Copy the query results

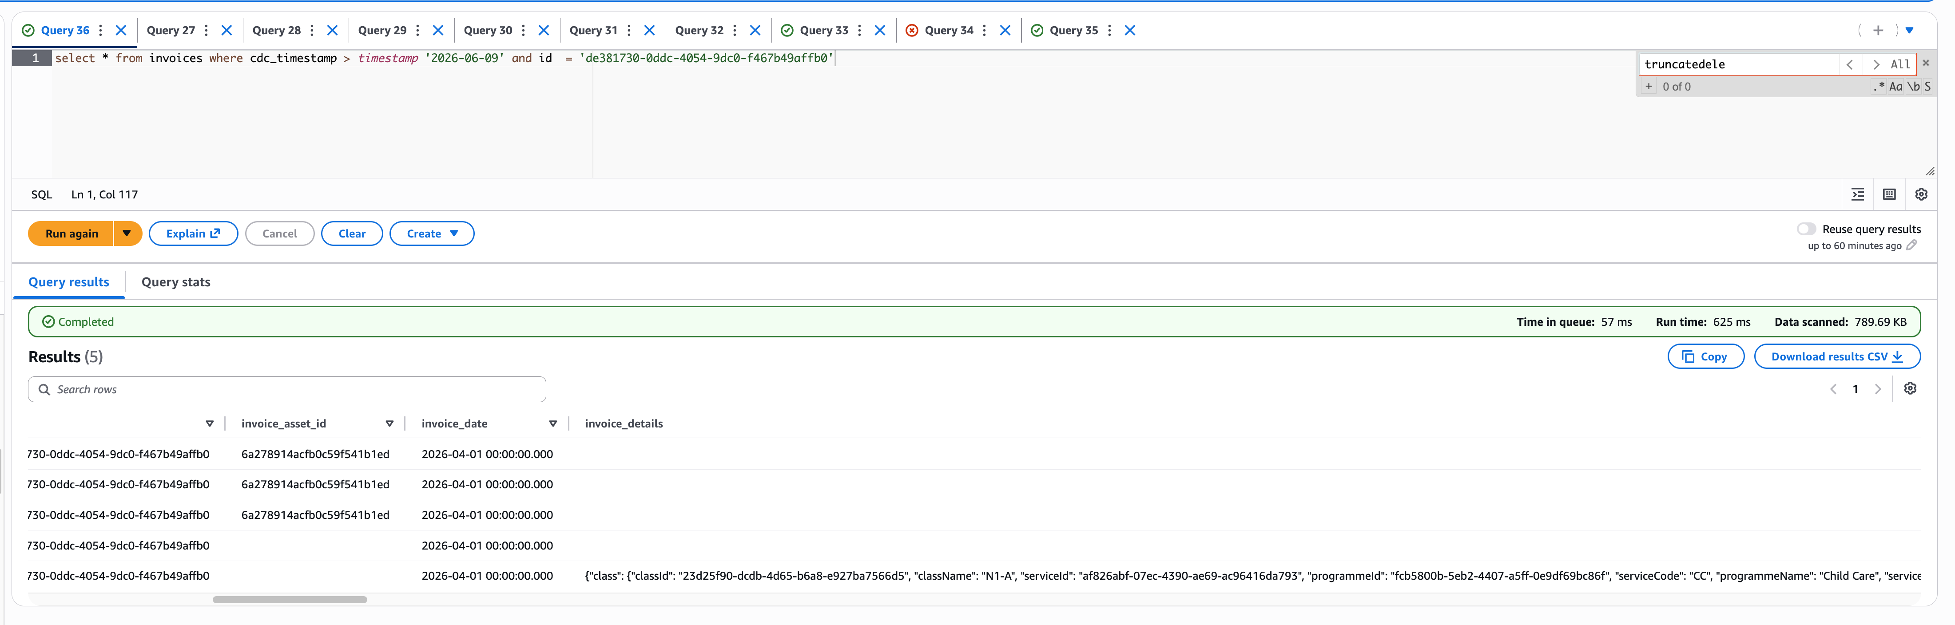click(1705, 356)
